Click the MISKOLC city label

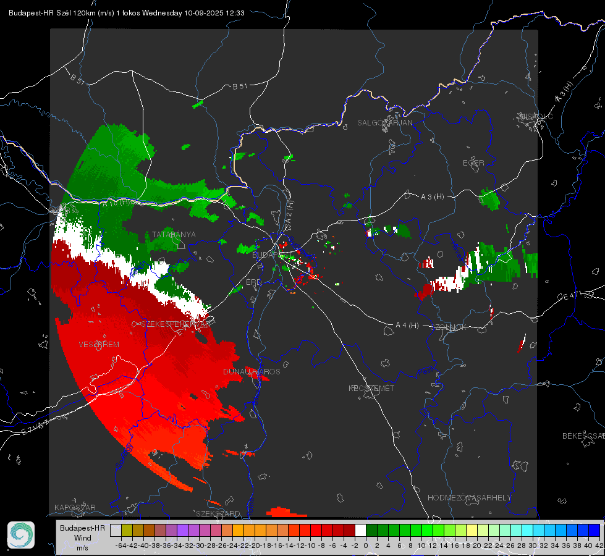click(536, 116)
